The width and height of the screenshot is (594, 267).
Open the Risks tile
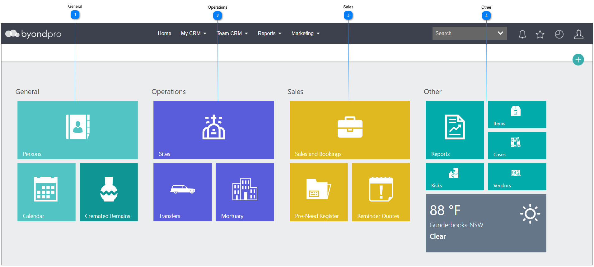(x=455, y=177)
